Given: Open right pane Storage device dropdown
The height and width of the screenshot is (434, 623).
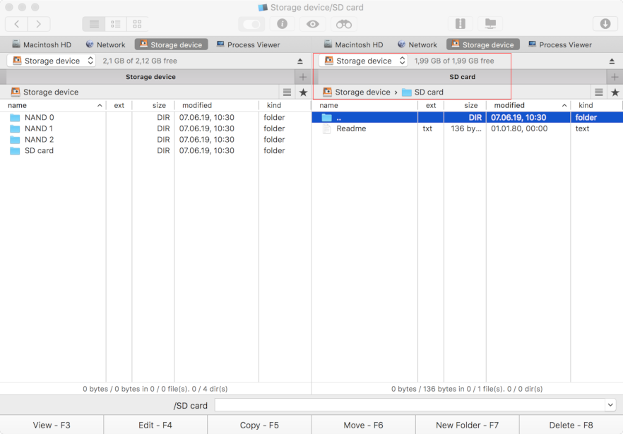Looking at the screenshot, I should pyautogui.click(x=363, y=61).
